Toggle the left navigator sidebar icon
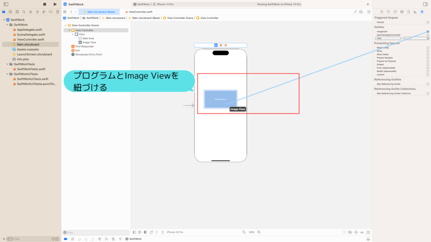 coord(6,4)
